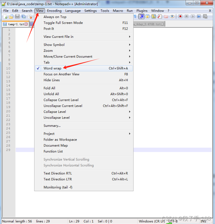Expand the Collapse Level submenu
Viewport: 215px width, 224px height.
click(84, 112)
